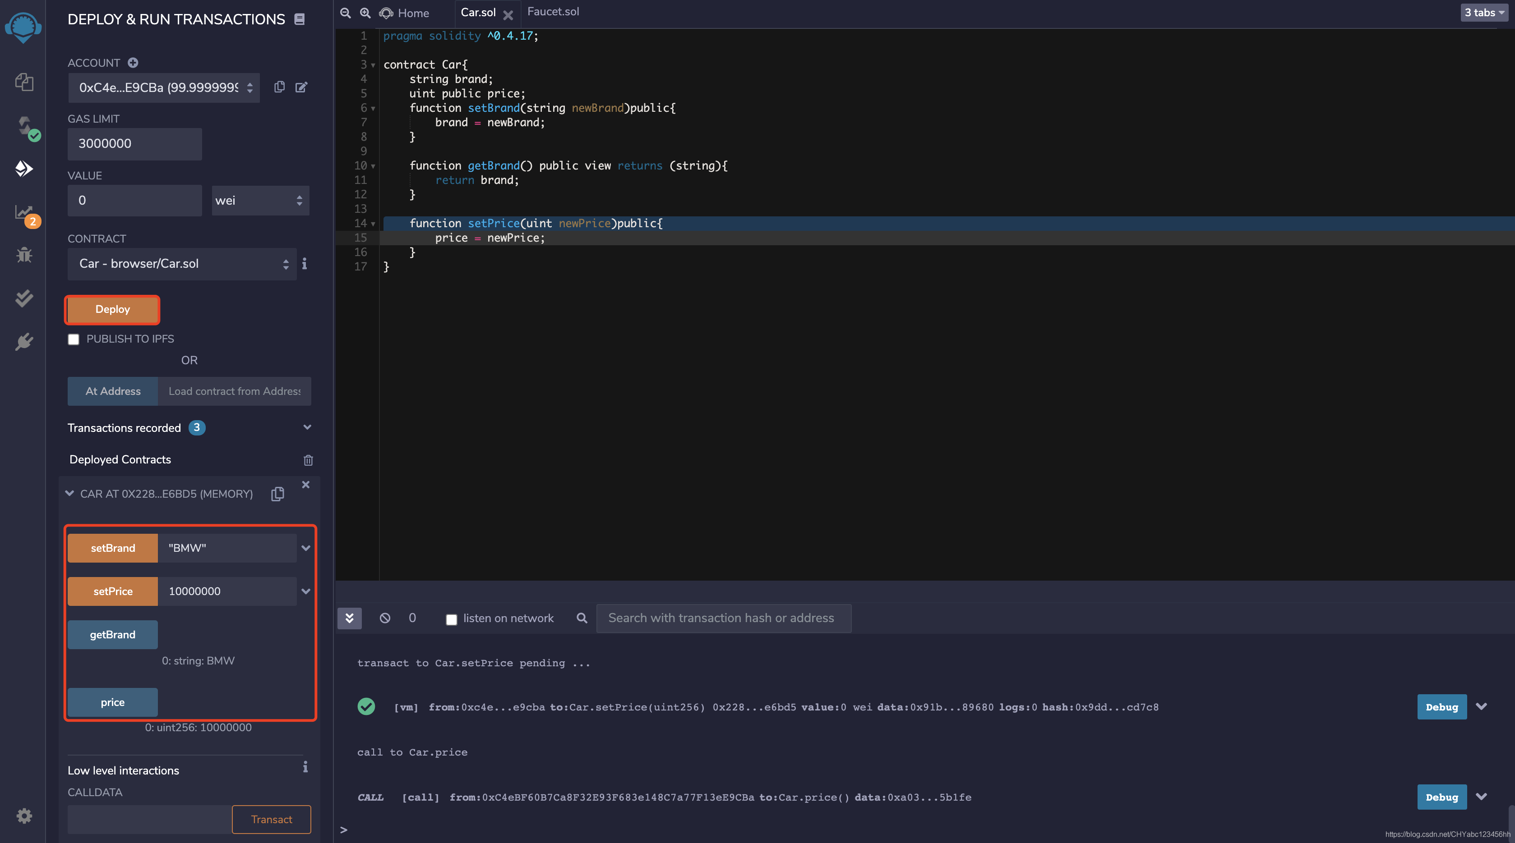Click the orange Deploy button
The height and width of the screenshot is (843, 1515).
112,310
